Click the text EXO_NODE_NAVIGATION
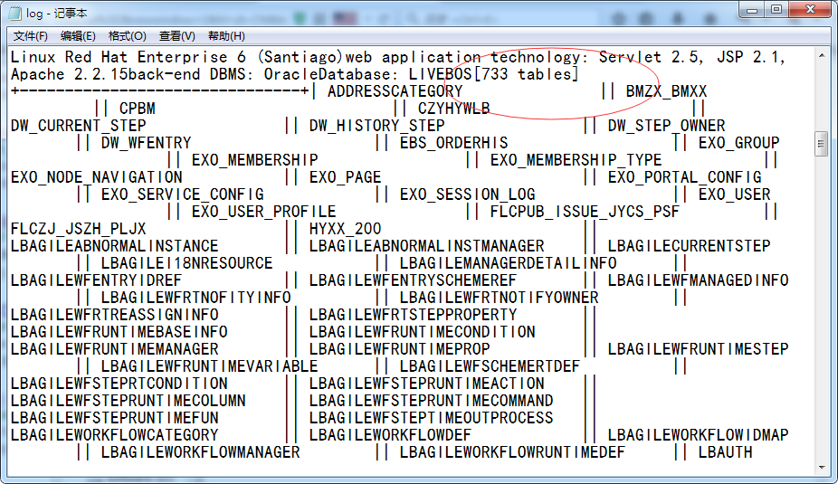Image resolution: width=838 pixels, height=484 pixels. coord(97,176)
